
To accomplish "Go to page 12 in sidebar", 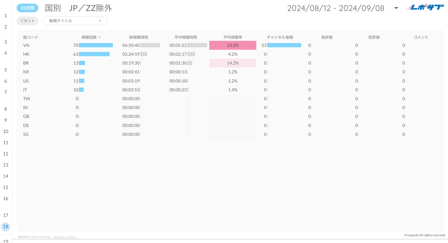I will pyautogui.click(x=6, y=154).
